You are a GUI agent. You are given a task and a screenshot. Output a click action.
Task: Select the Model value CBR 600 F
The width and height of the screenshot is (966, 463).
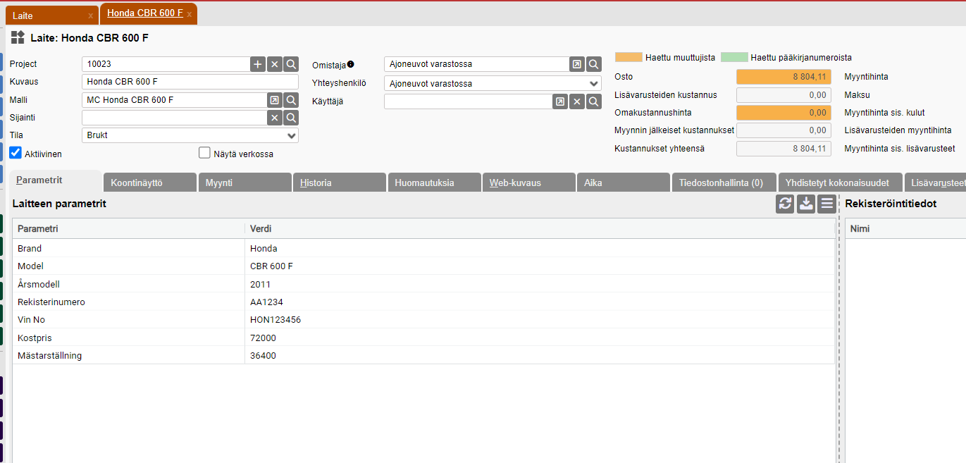coord(271,266)
